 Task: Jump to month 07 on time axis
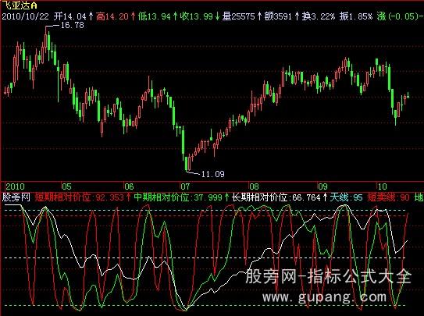(x=185, y=186)
